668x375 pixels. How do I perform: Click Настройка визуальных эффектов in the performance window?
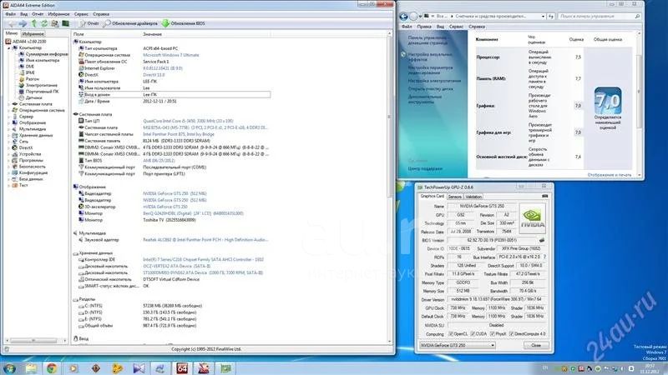(430, 57)
